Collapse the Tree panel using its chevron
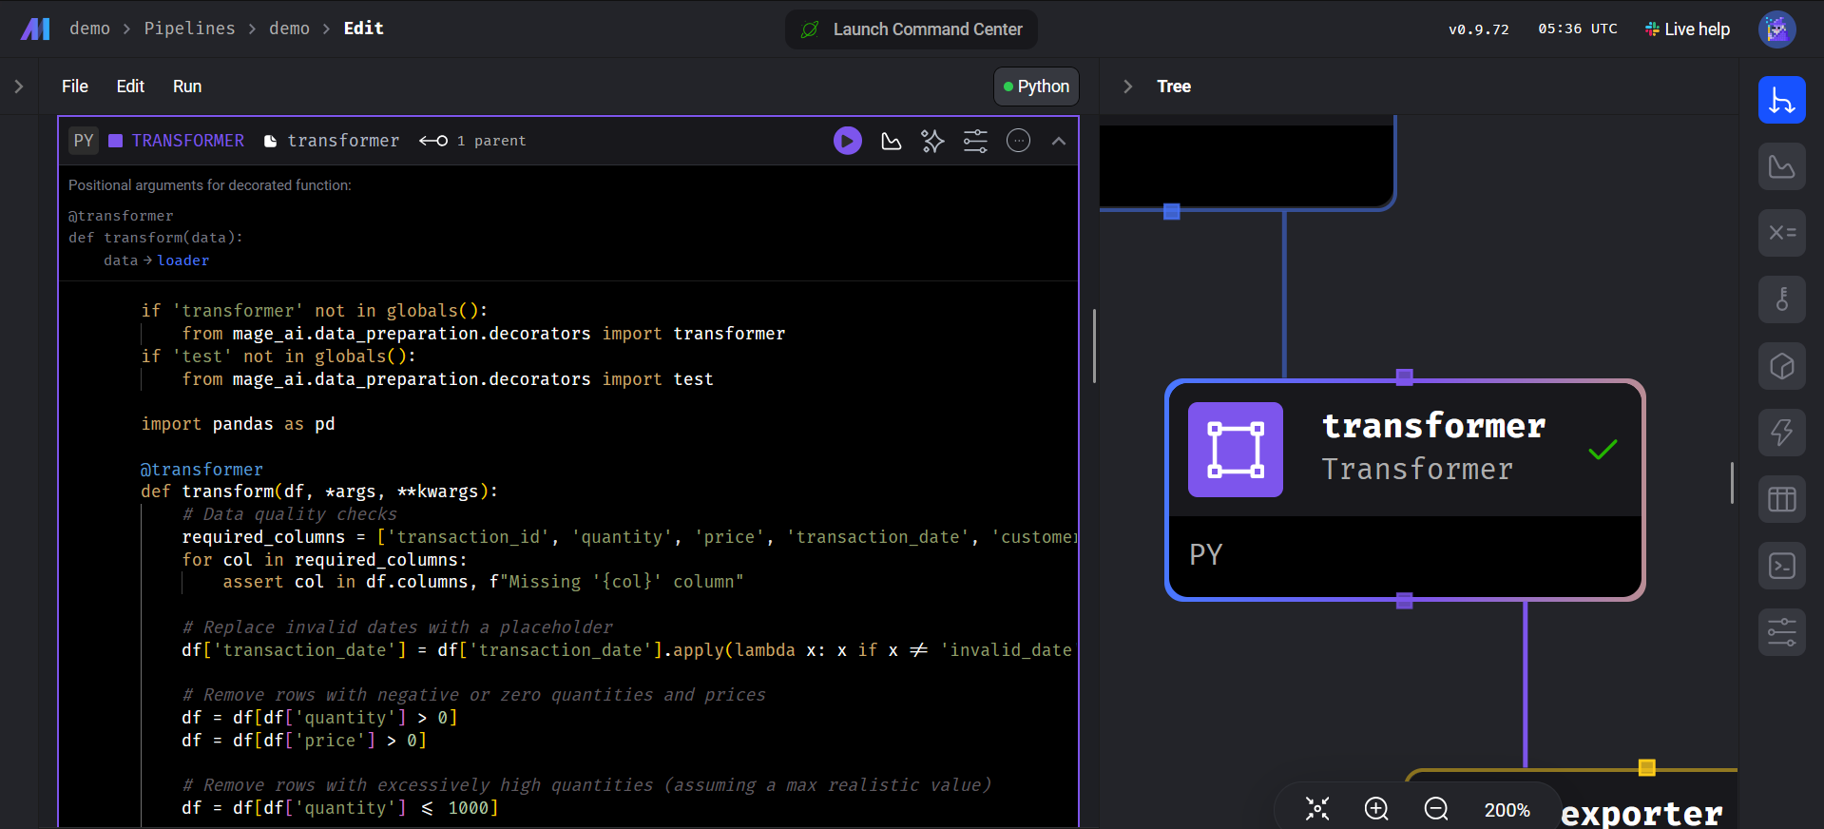 (1127, 87)
